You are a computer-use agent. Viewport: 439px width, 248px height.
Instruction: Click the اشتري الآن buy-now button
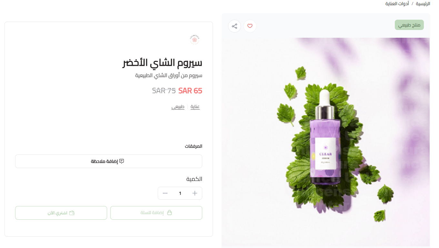[x=61, y=213]
